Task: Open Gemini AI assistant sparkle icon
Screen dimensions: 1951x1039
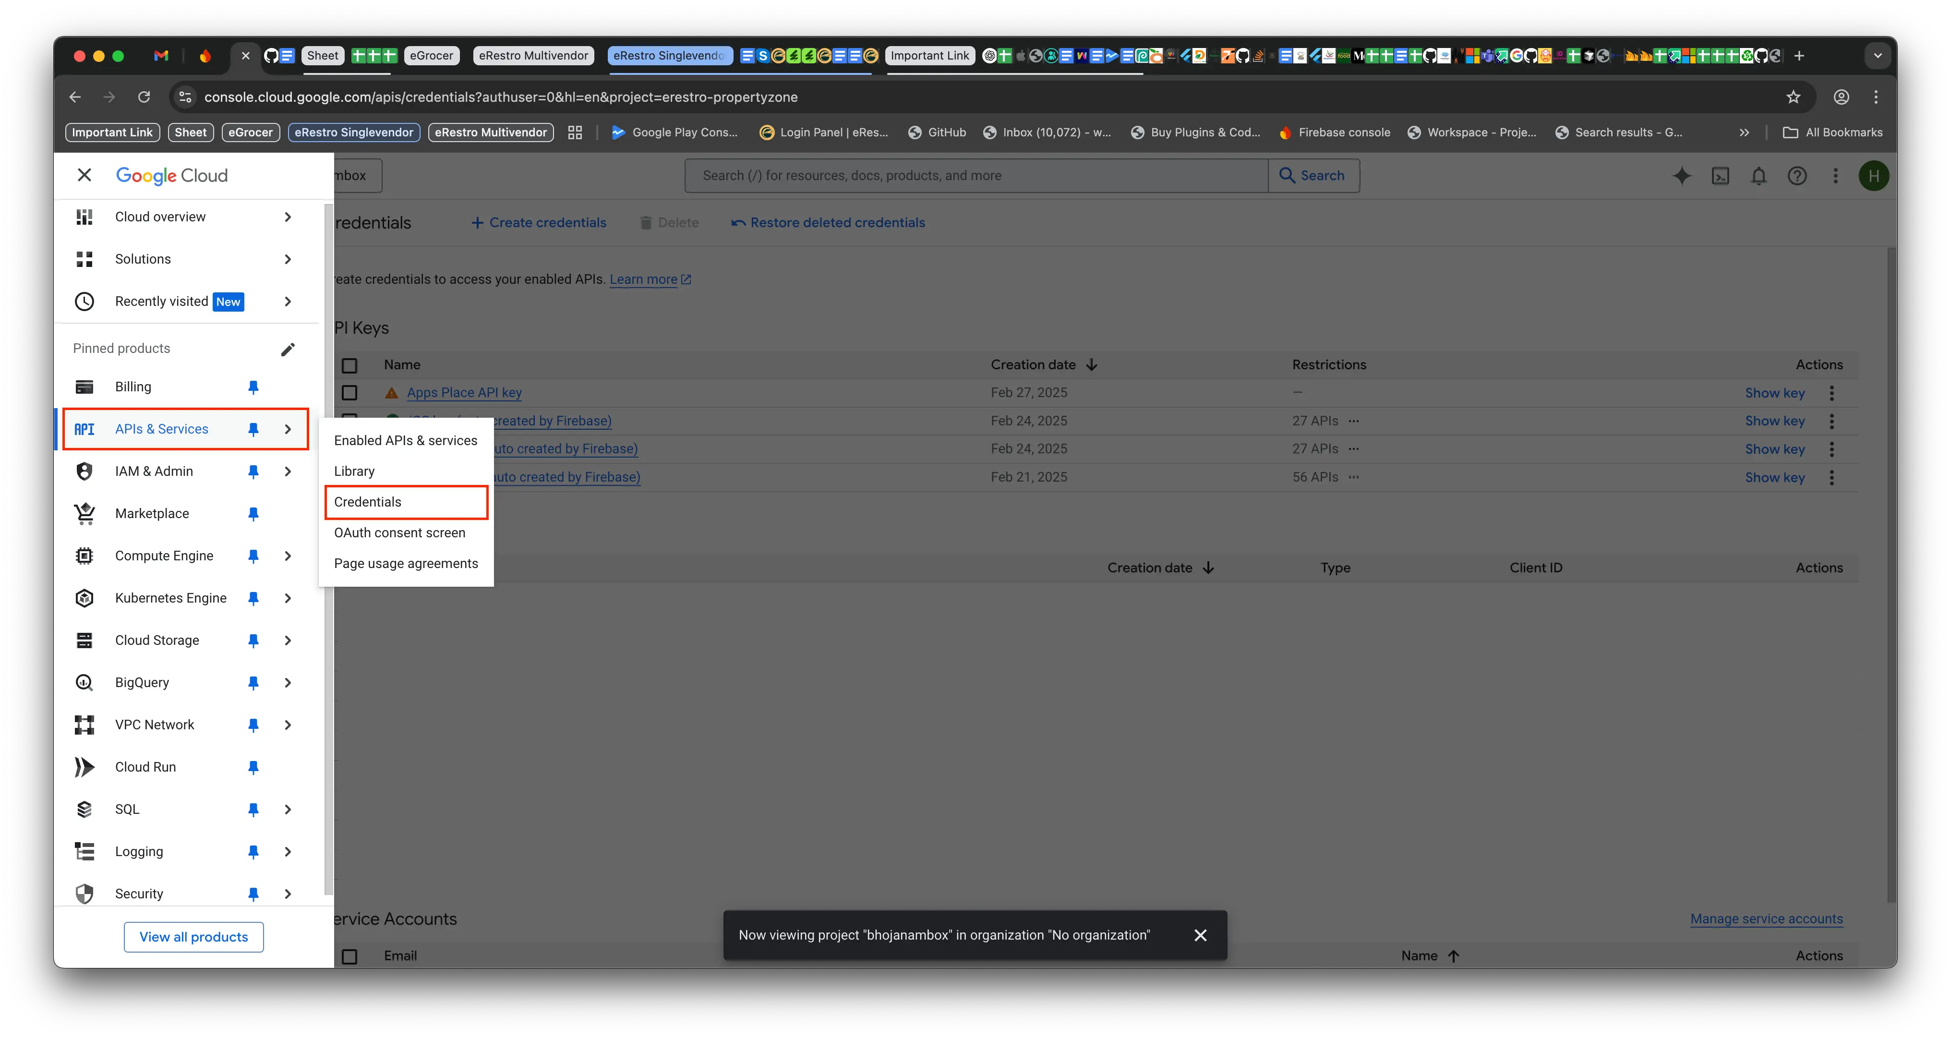Action: [1681, 176]
